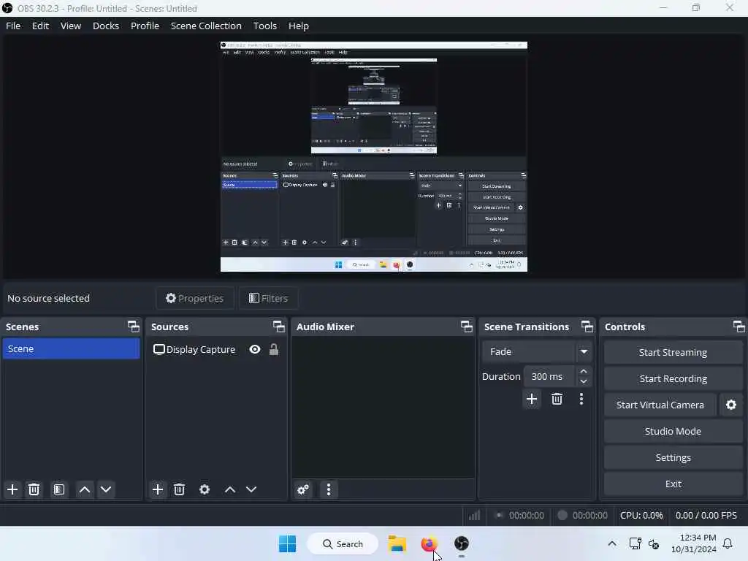Click the Exit button in Controls

tap(673, 484)
